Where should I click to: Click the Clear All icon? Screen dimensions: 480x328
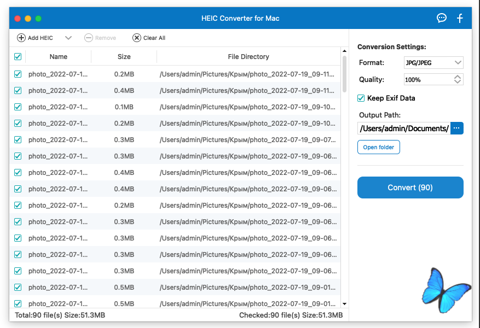click(x=136, y=38)
